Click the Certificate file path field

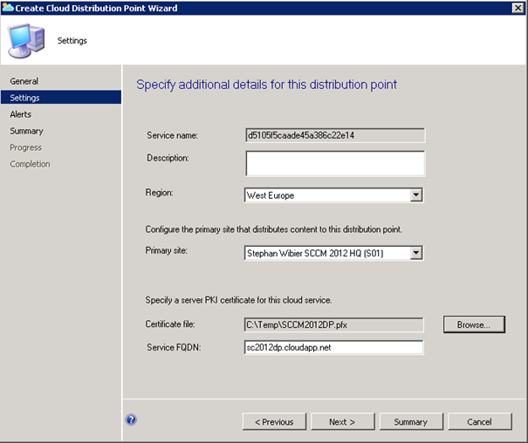(334, 324)
